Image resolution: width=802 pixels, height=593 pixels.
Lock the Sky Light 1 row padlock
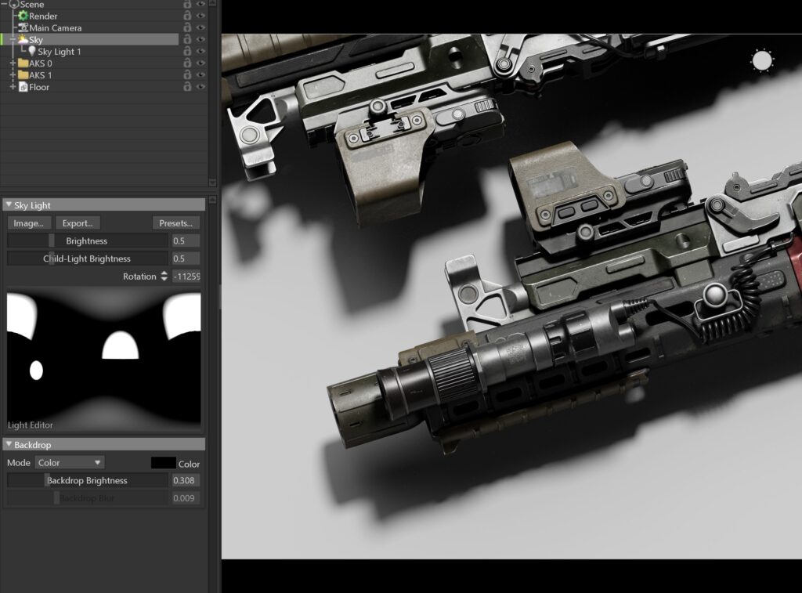pos(187,51)
